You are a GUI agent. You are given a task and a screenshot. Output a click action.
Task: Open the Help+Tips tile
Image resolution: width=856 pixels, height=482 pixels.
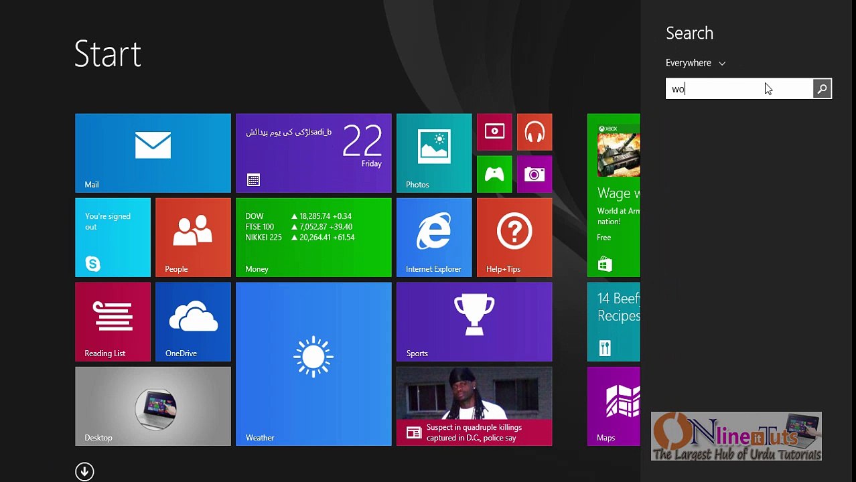514,238
